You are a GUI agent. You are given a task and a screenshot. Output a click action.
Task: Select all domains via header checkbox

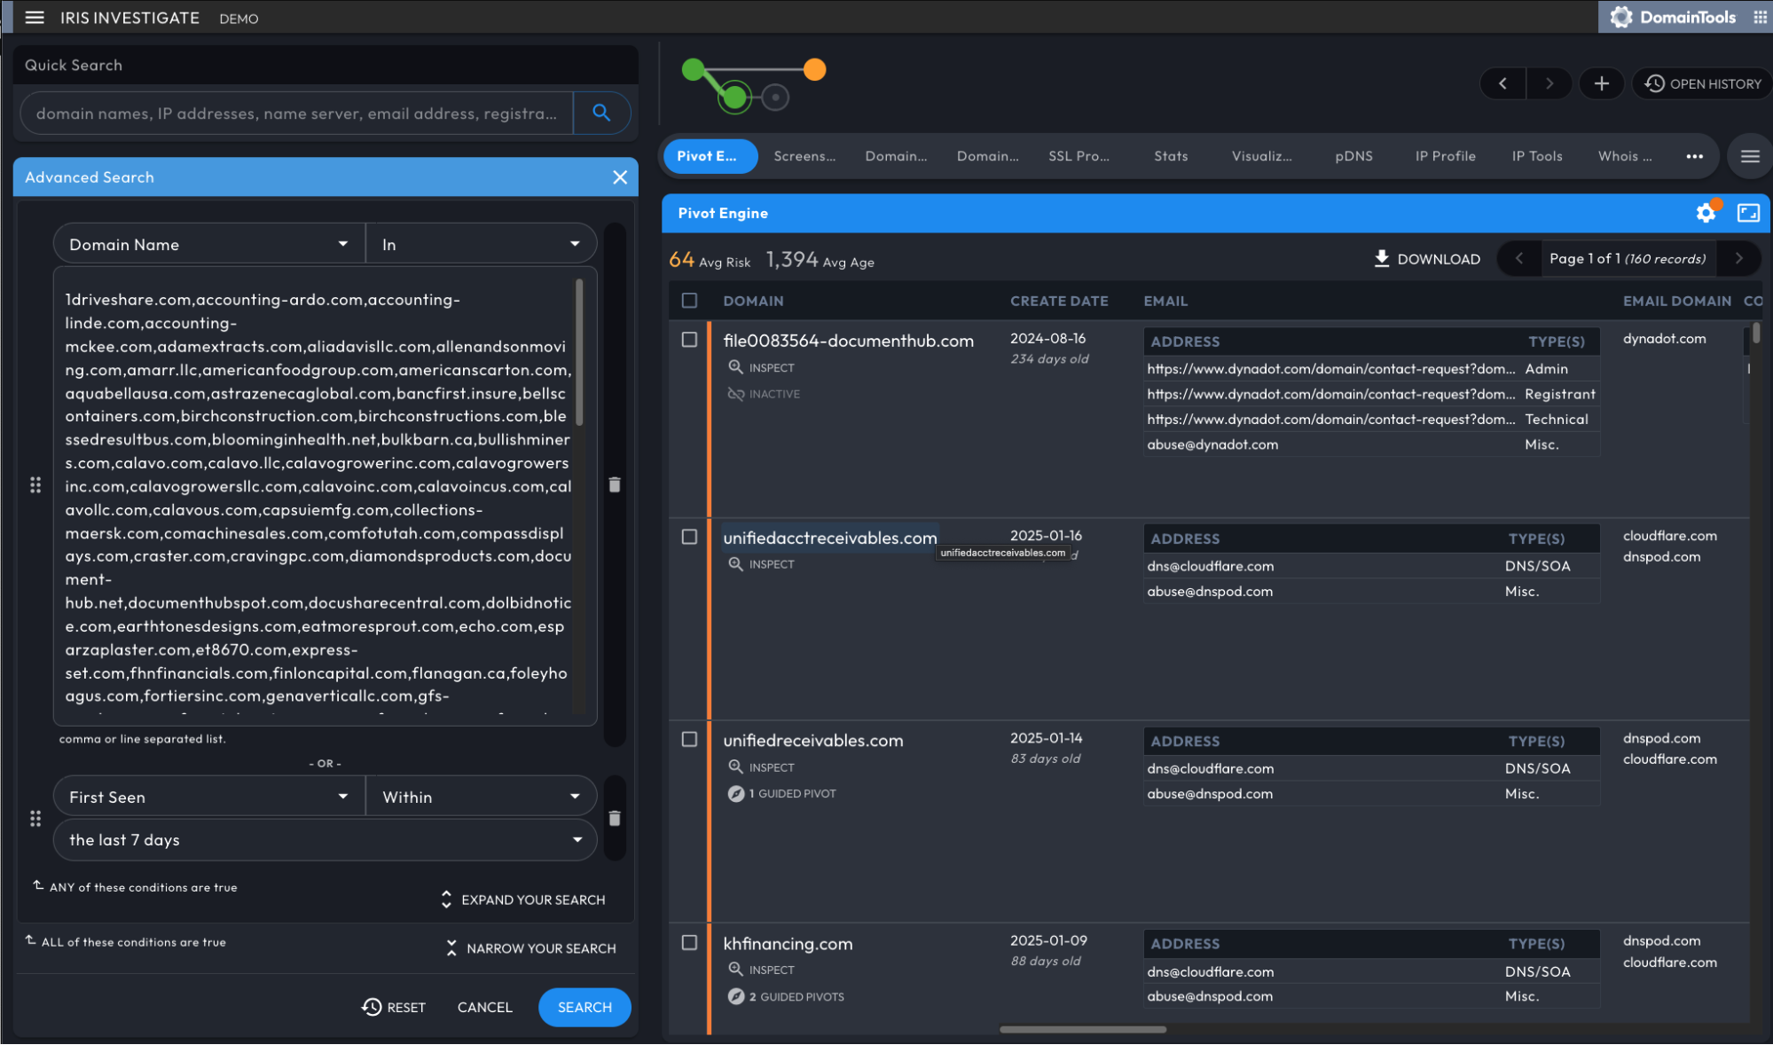click(689, 301)
